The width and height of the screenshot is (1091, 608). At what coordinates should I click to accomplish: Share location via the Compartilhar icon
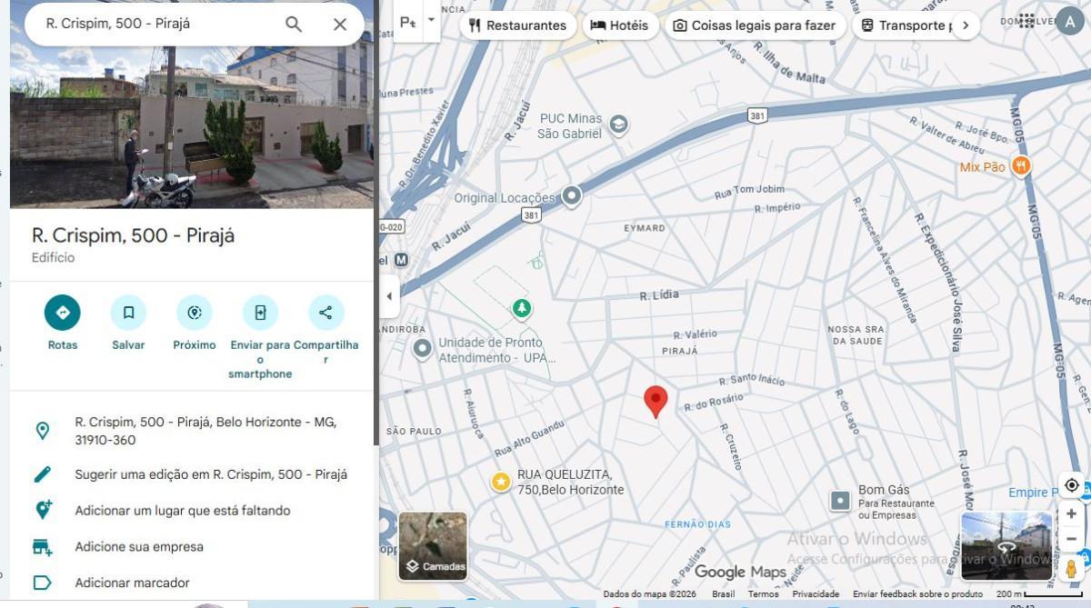coord(325,313)
